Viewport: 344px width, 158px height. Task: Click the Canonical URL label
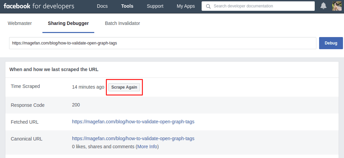pyautogui.click(x=27, y=139)
